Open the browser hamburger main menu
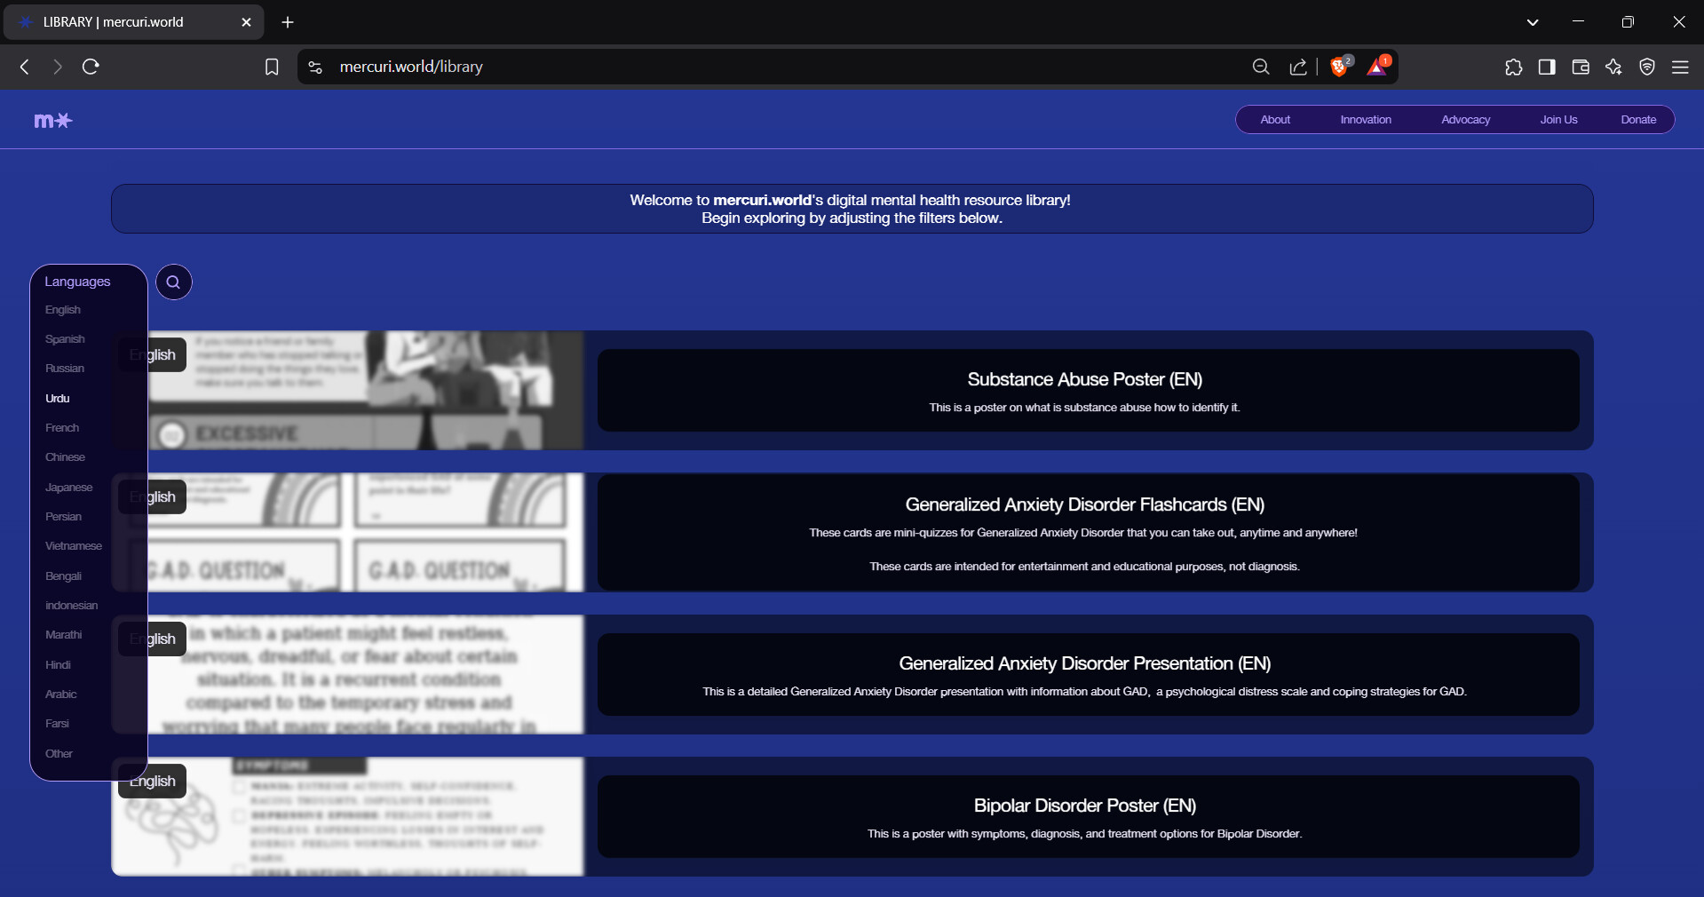The height and width of the screenshot is (897, 1704). (x=1680, y=67)
